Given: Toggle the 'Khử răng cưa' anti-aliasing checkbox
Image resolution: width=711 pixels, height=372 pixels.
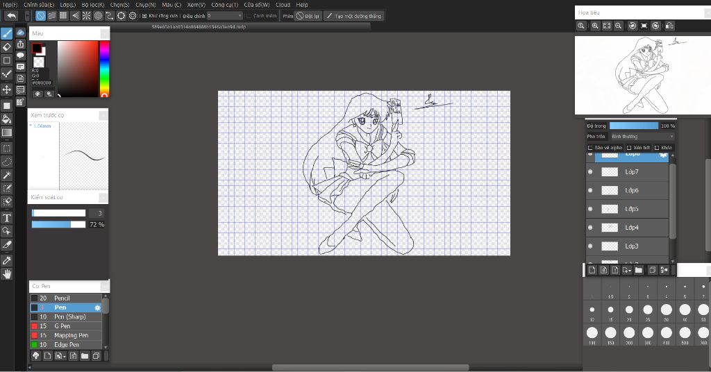Looking at the screenshot, I should click(x=144, y=16).
